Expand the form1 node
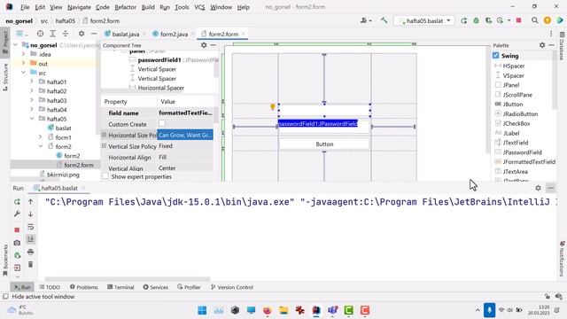This screenshot has width=567, height=319. [x=40, y=137]
